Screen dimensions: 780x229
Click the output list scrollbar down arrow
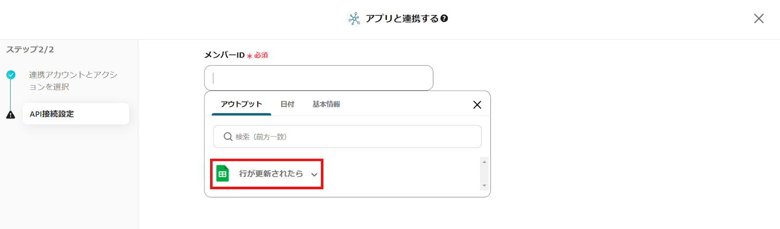tap(484, 185)
